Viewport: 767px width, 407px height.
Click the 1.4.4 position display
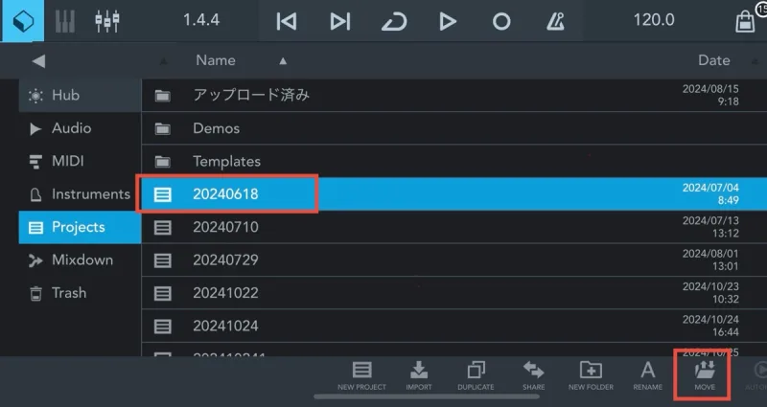click(201, 20)
